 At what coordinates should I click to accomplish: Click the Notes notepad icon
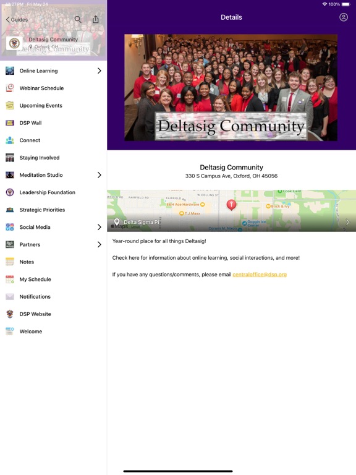[10, 262]
